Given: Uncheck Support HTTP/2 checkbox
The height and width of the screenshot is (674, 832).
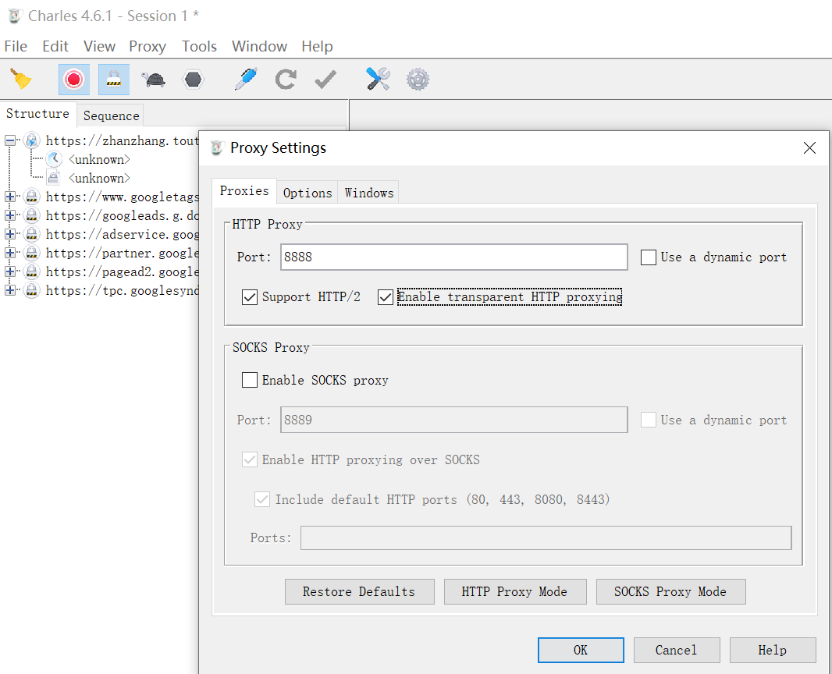Looking at the screenshot, I should point(250,297).
